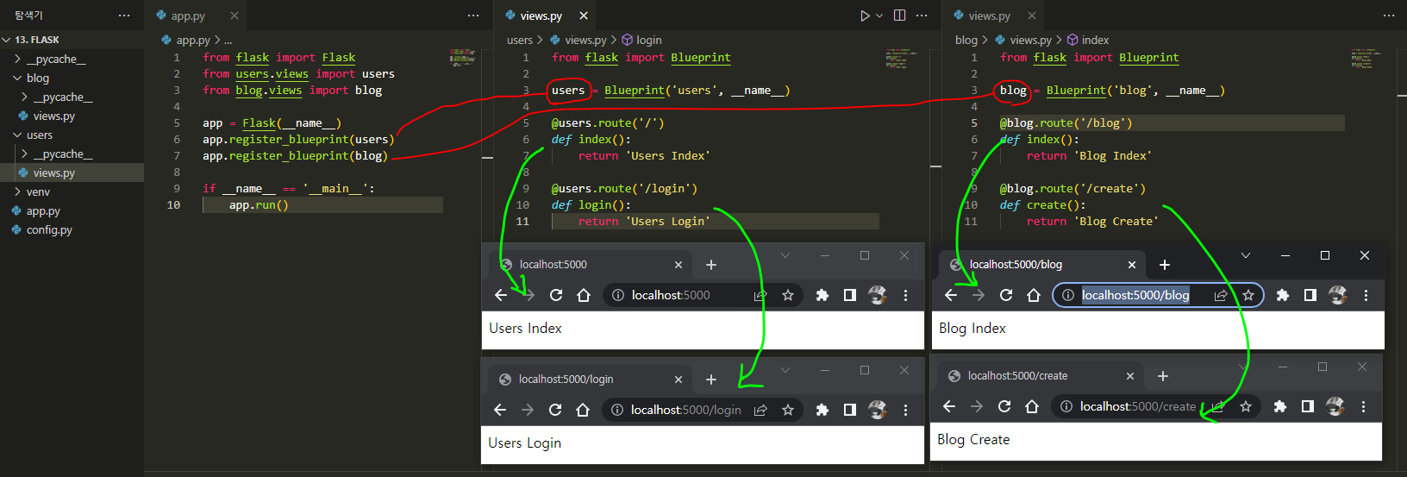The image size is (1407, 477).
Task: Open Explorer panel more actions menu
Action: pos(124,16)
